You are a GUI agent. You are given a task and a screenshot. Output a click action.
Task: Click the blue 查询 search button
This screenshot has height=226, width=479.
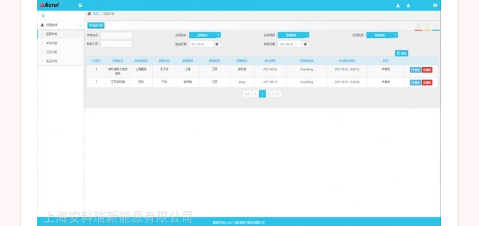[401, 54]
